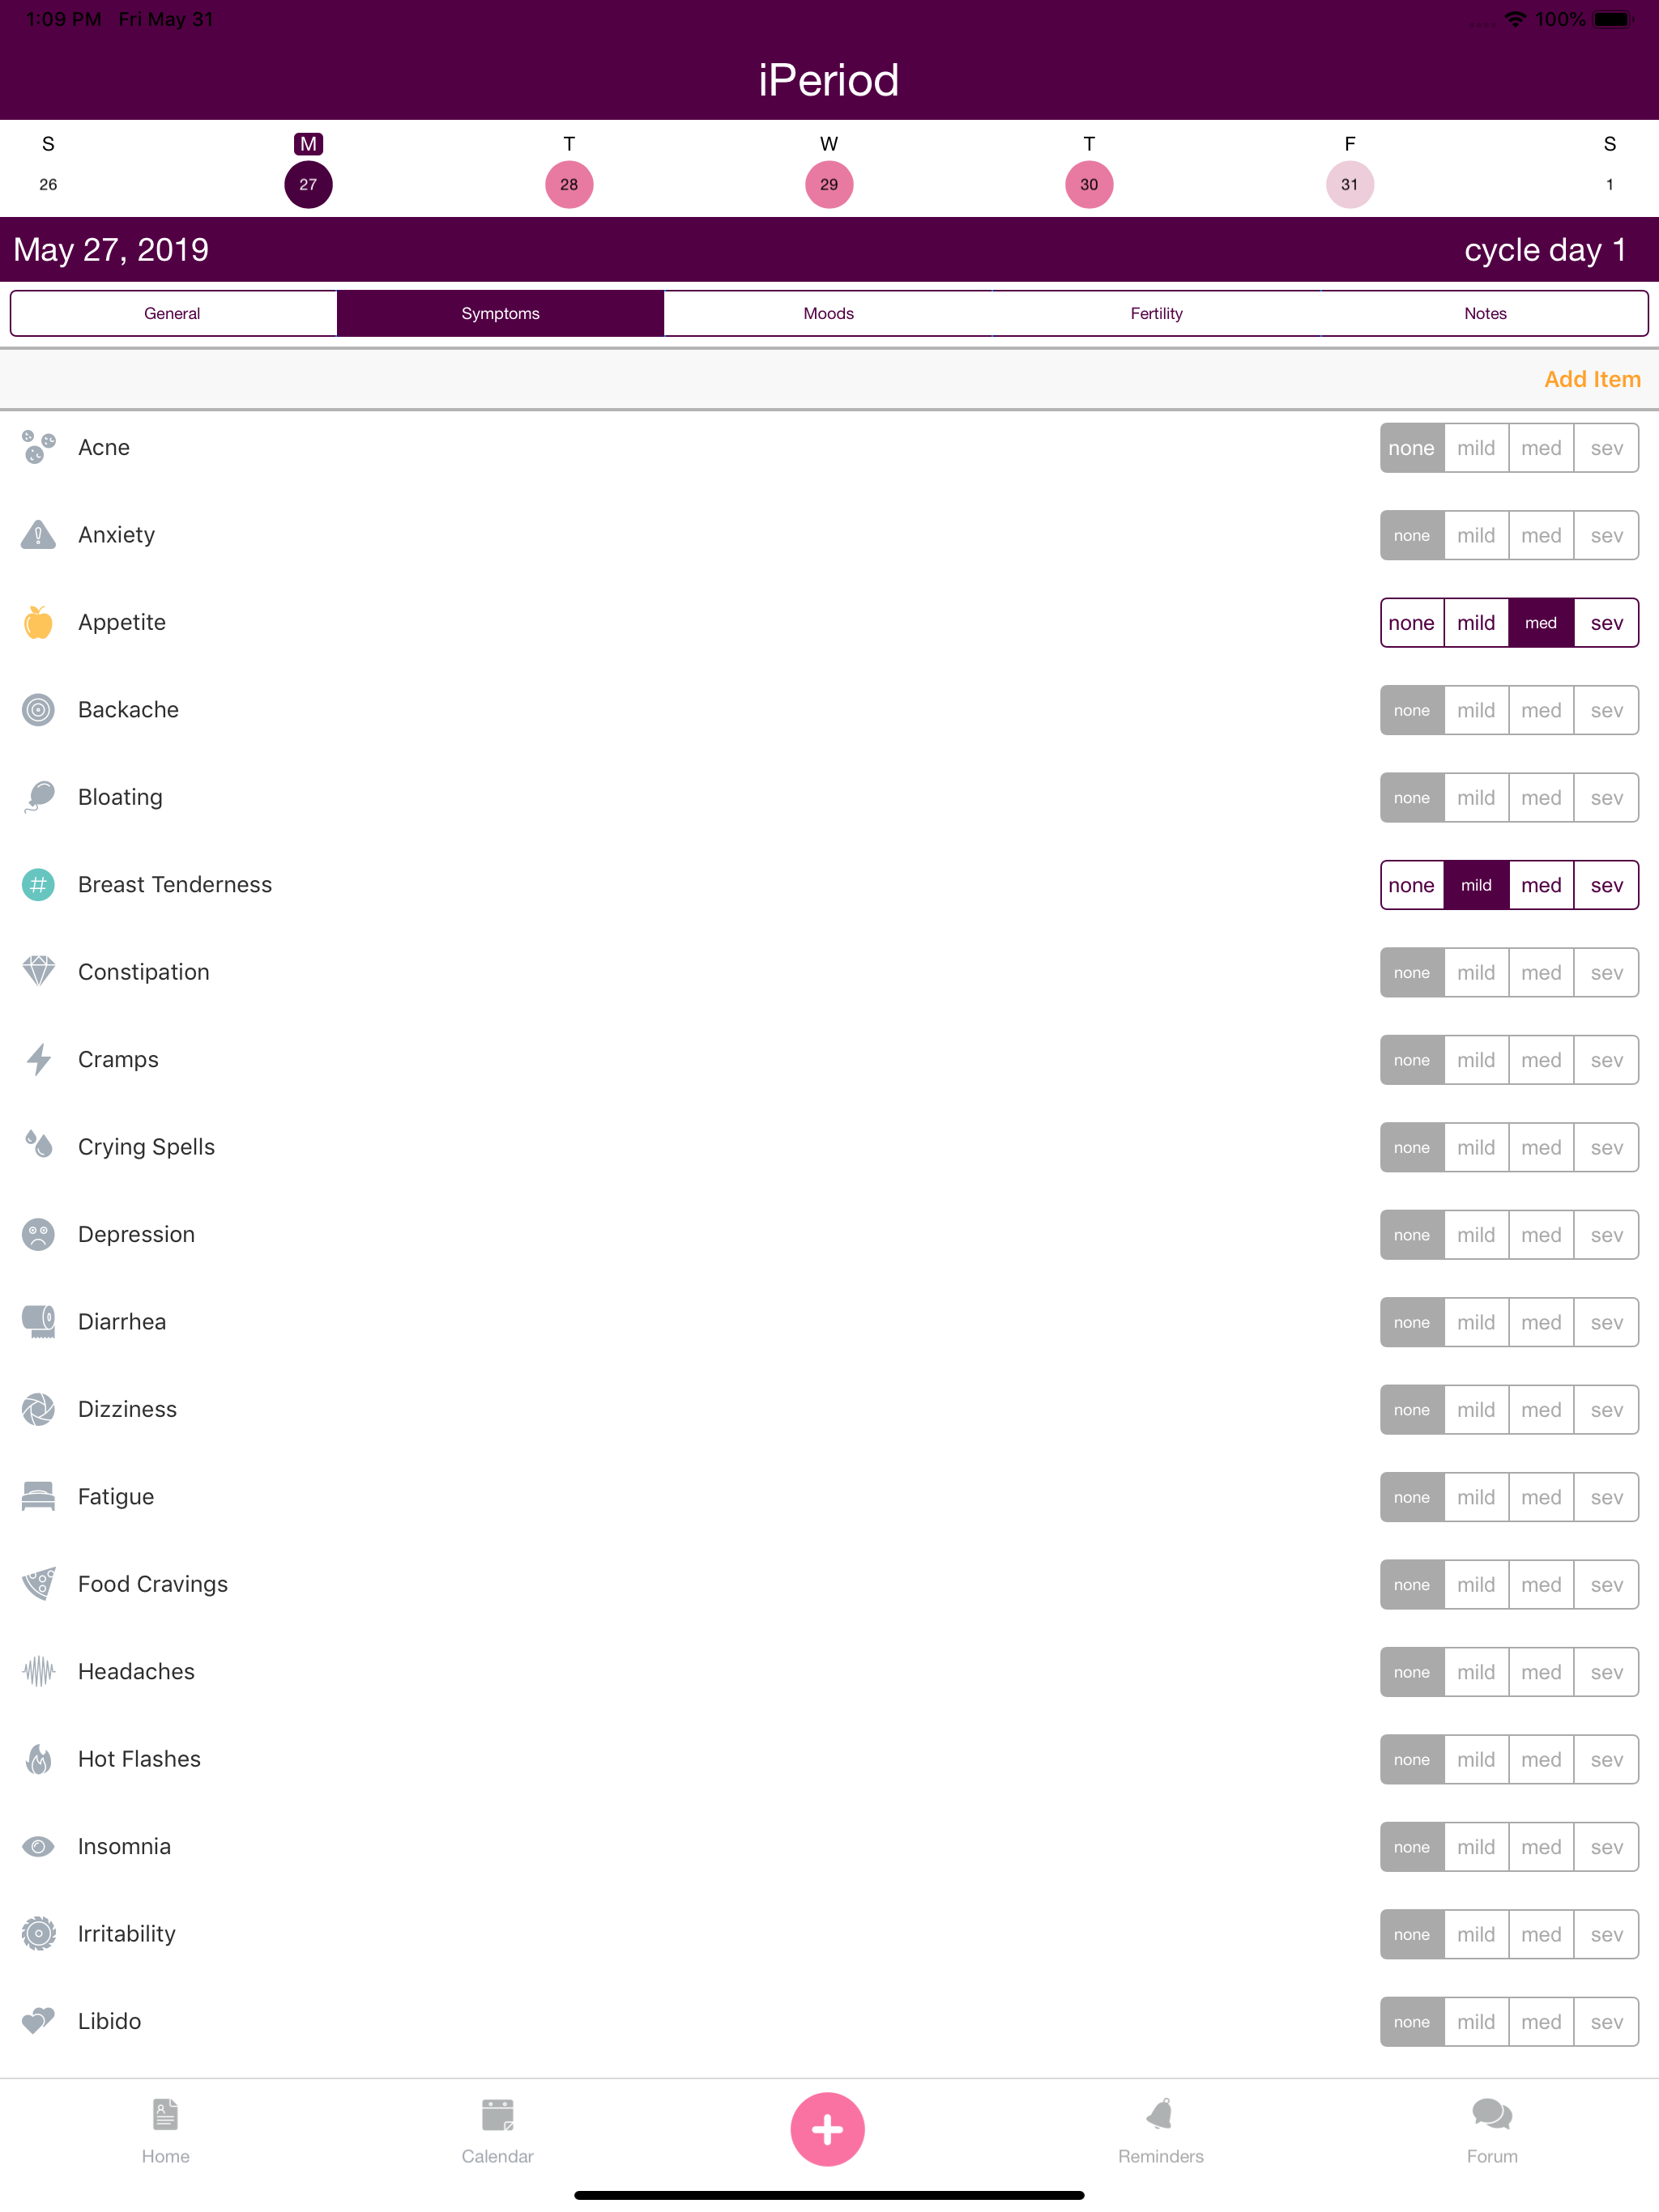Select the Libido heart icon
The image size is (1659, 2212).
(x=37, y=2021)
